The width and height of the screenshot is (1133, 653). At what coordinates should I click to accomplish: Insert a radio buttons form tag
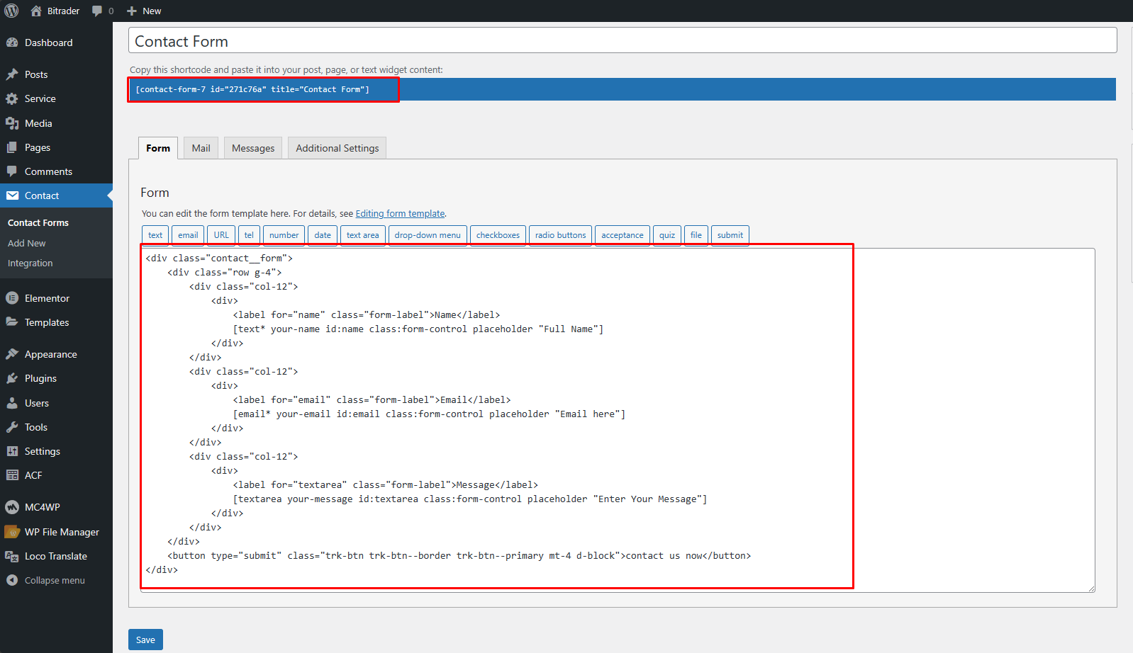click(x=560, y=235)
